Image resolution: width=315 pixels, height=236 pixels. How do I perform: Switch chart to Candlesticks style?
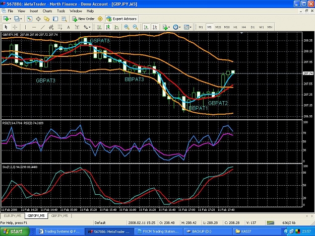pyautogui.click(x=108, y=27)
